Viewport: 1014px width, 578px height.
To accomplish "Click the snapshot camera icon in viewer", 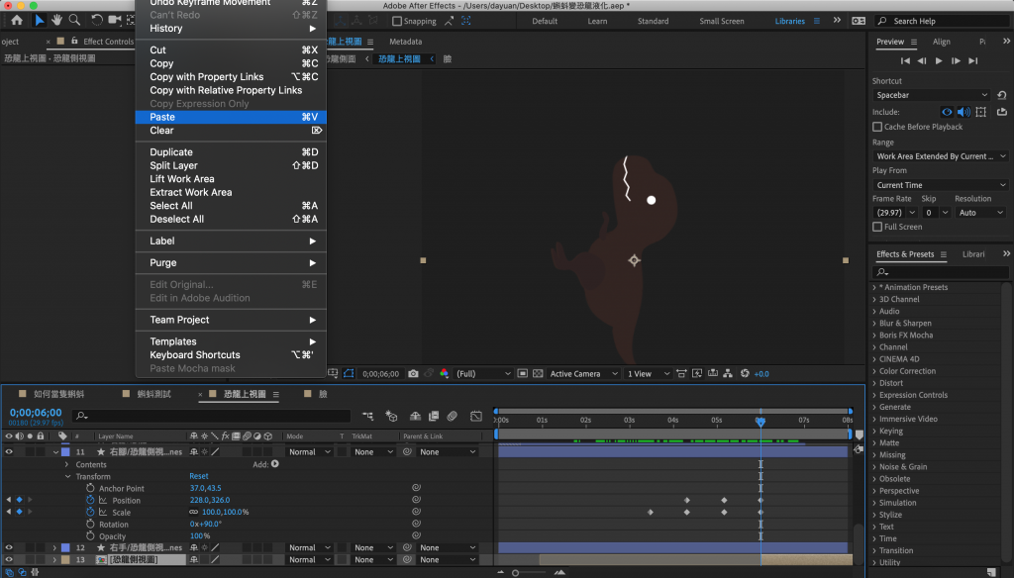I will [x=413, y=374].
